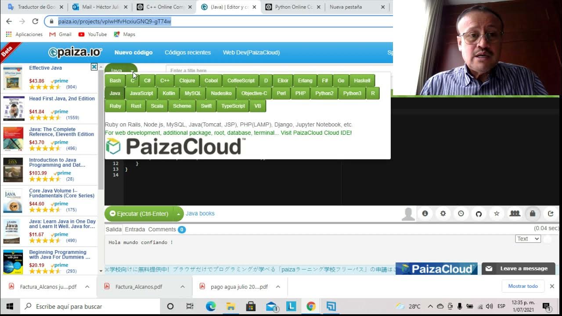Choose C# from the language list
Screen dimensions: 562x316
click(147, 80)
